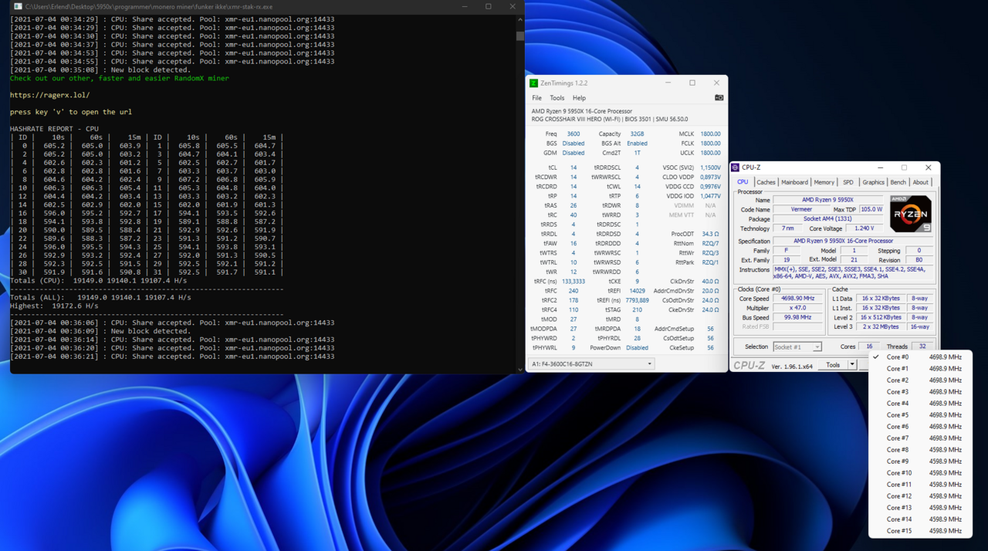The width and height of the screenshot is (988, 551).
Task: Click the ZenTimings screenshot camera icon
Action: click(x=719, y=98)
